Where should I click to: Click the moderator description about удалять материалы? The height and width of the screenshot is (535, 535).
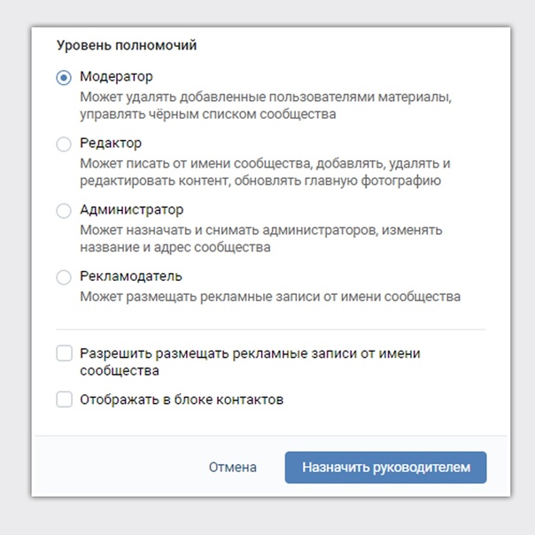266,105
